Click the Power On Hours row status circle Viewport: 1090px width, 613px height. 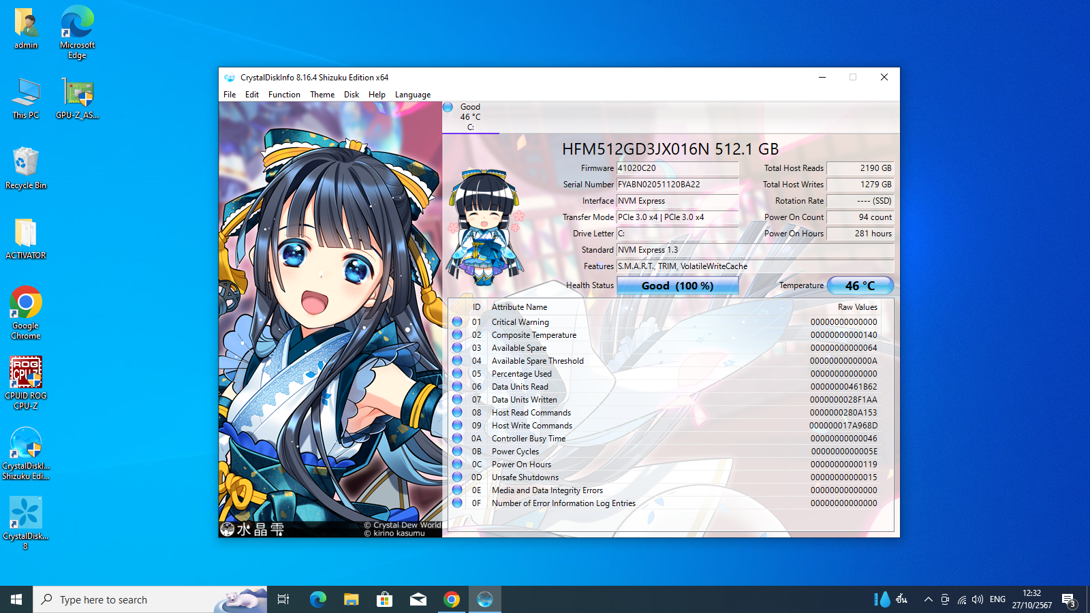point(457,464)
